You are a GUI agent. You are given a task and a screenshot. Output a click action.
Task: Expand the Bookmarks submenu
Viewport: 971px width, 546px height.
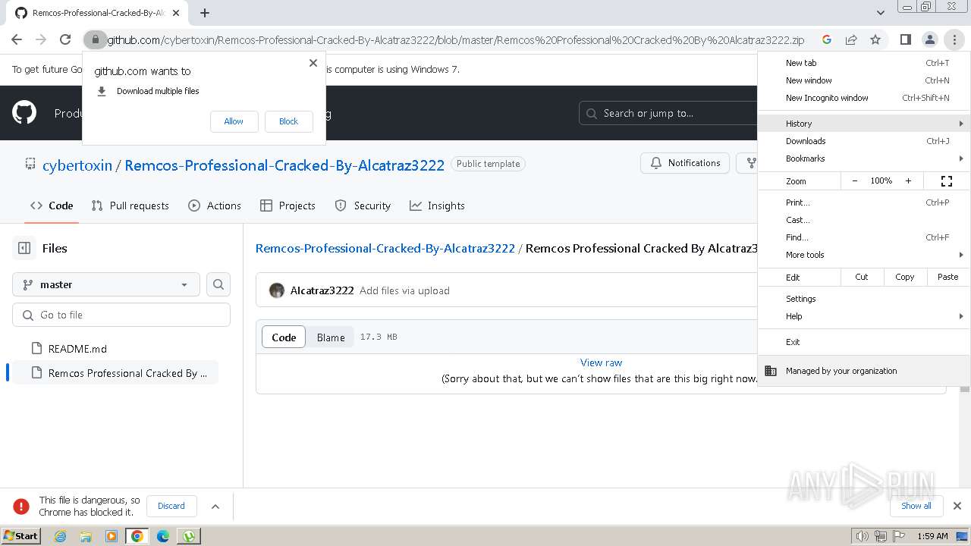tap(864, 158)
